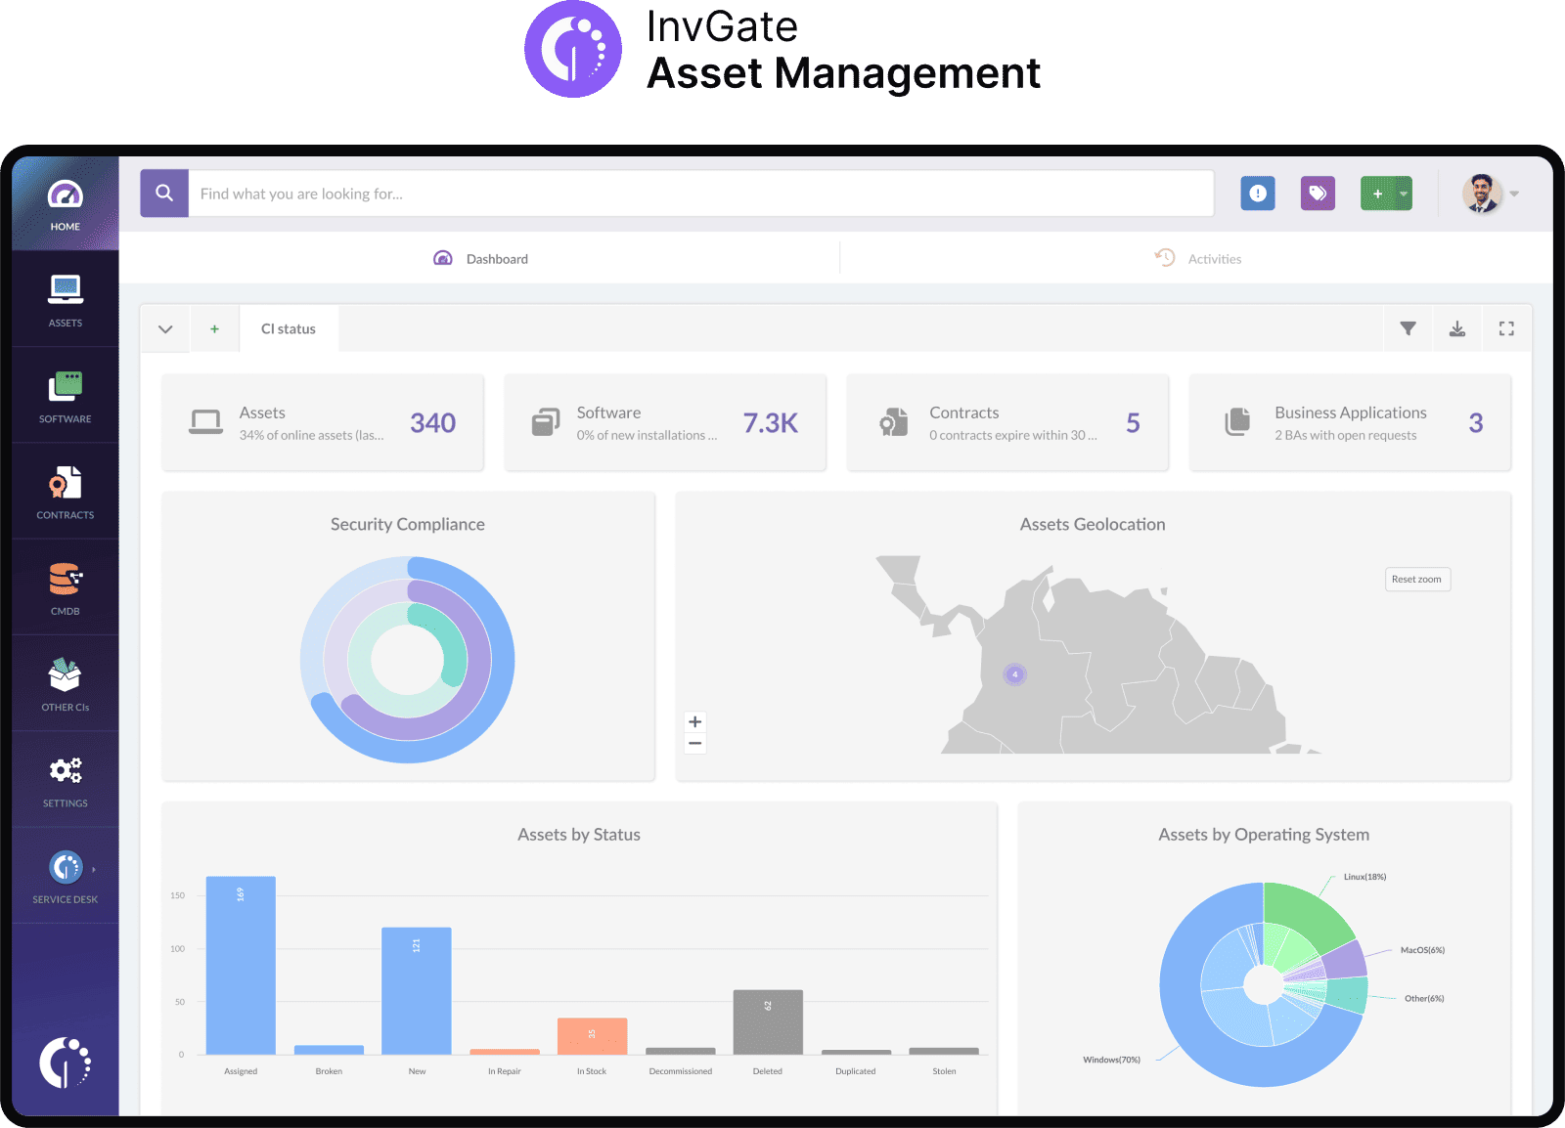This screenshot has width=1565, height=1128.
Task: Expand the dashboard to fullscreen
Action: click(x=1505, y=328)
